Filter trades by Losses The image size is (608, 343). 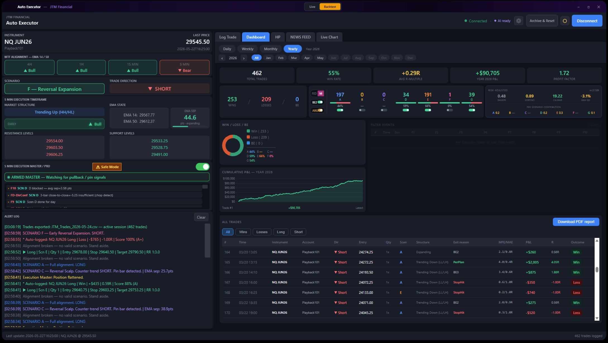pyautogui.click(x=262, y=232)
